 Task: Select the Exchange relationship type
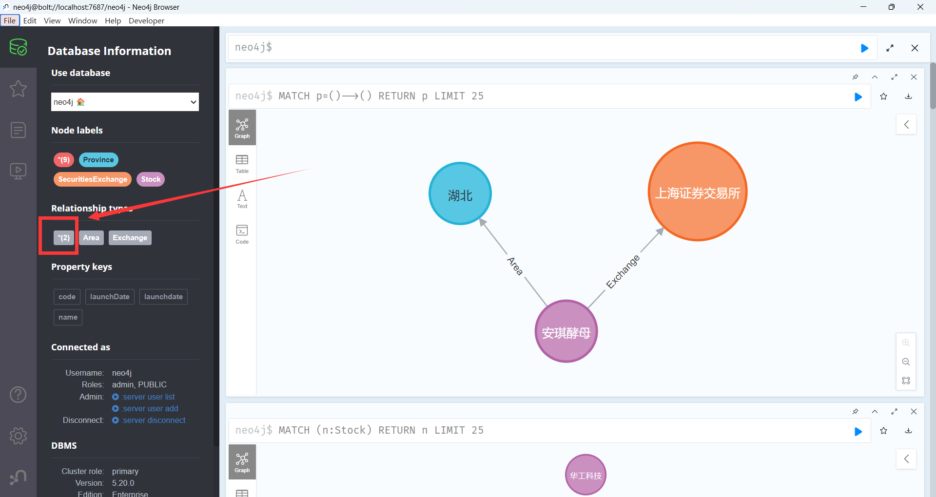pos(130,238)
